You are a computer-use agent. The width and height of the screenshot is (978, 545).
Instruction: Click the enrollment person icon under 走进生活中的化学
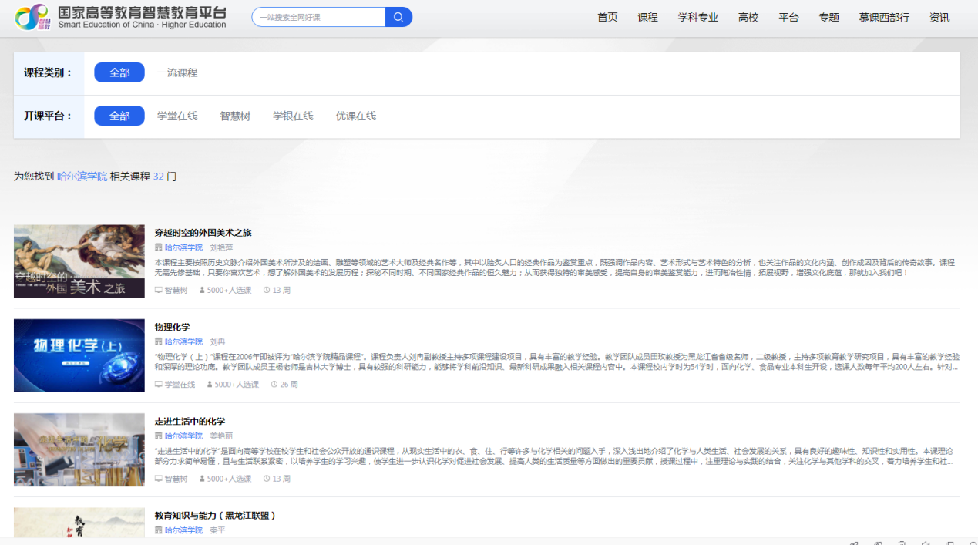click(202, 479)
